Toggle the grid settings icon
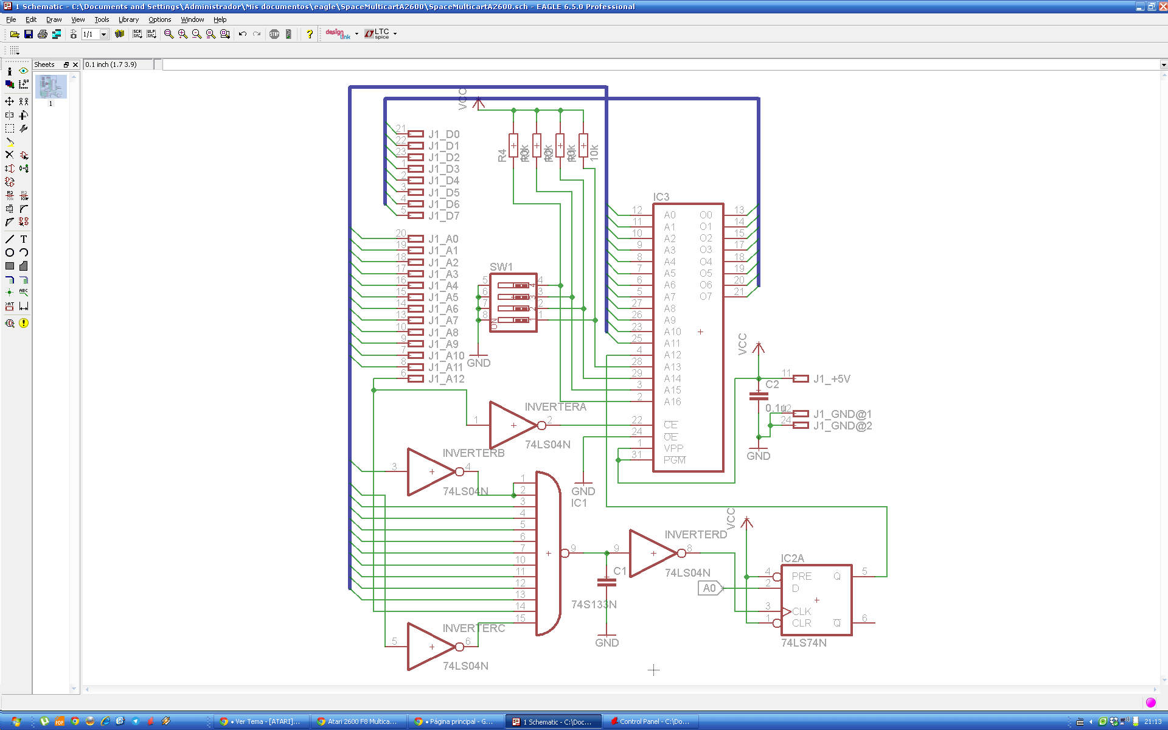 click(15, 50)
